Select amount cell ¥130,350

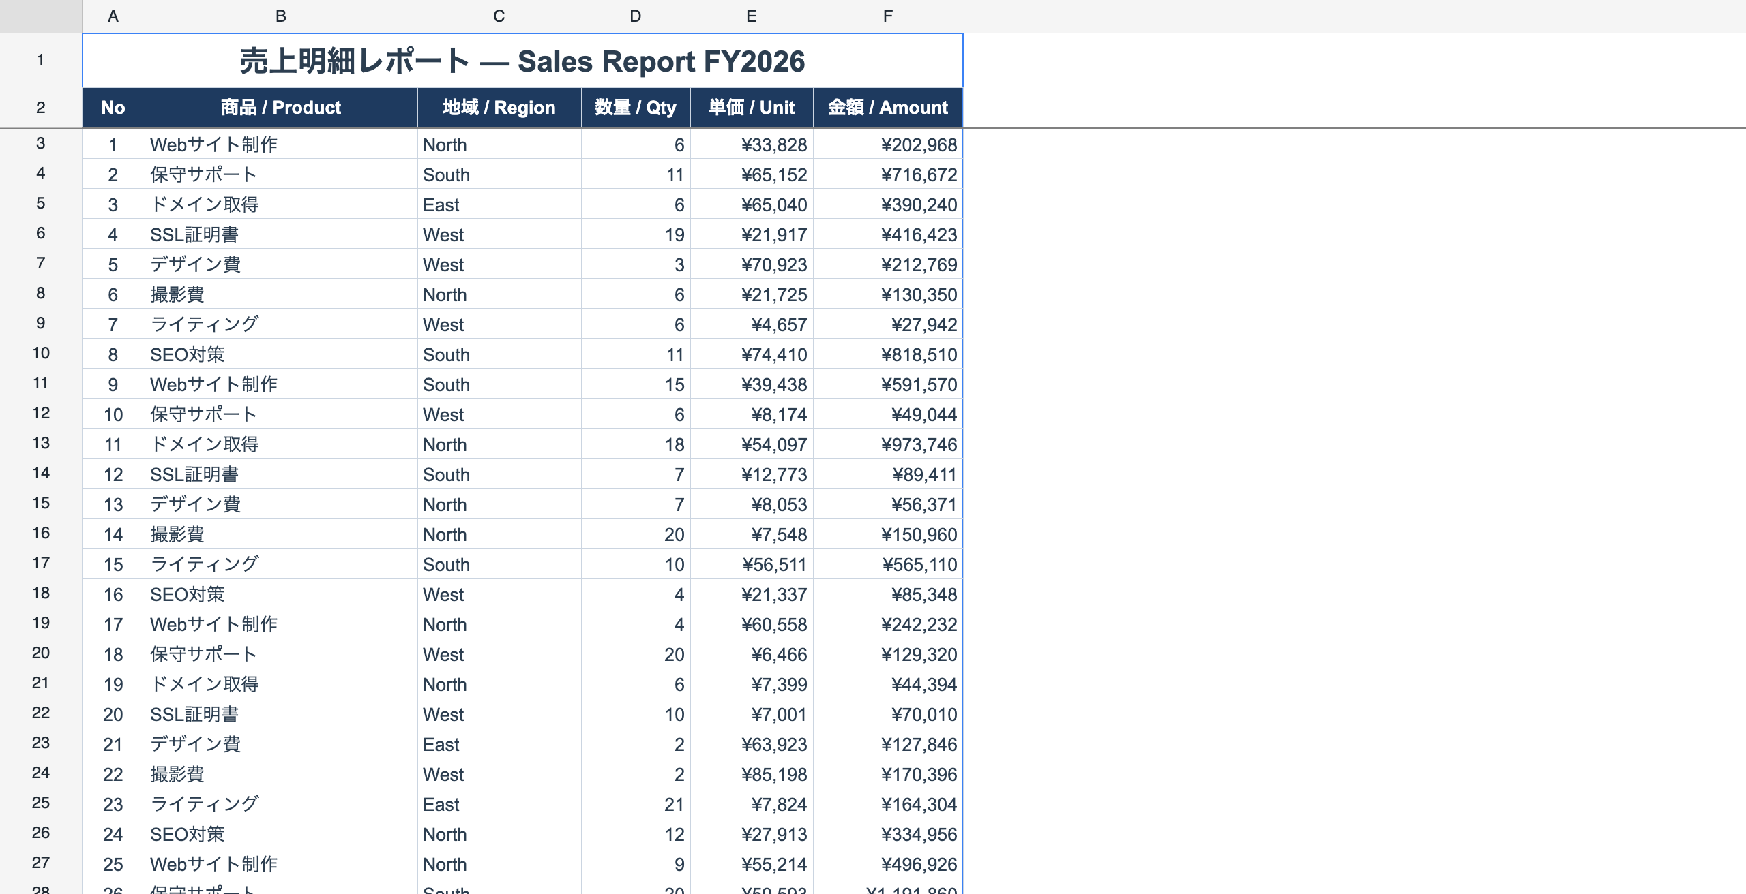[888, 294]
